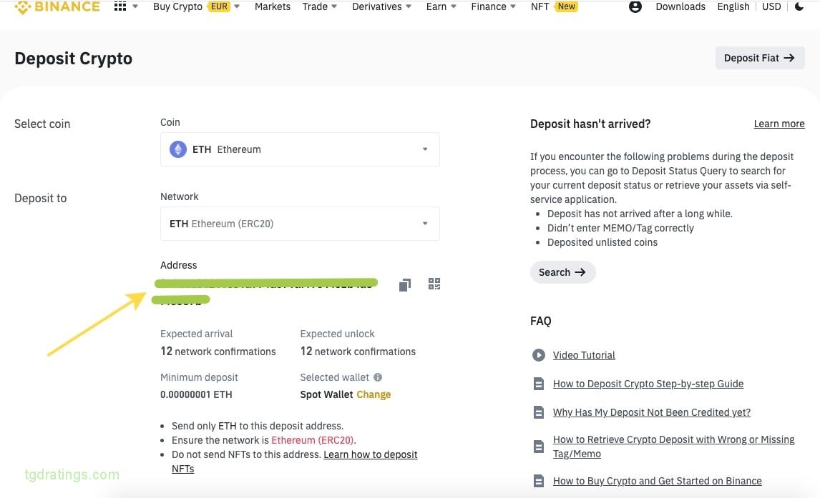Open the Downloads link
The width and height of the screenshot is (820, 498).
pos(680,6)
